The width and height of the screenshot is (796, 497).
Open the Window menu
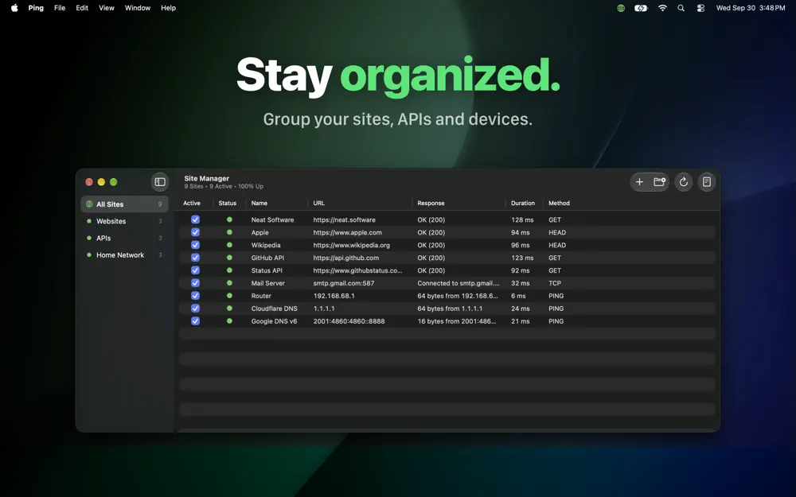(138, 8)
